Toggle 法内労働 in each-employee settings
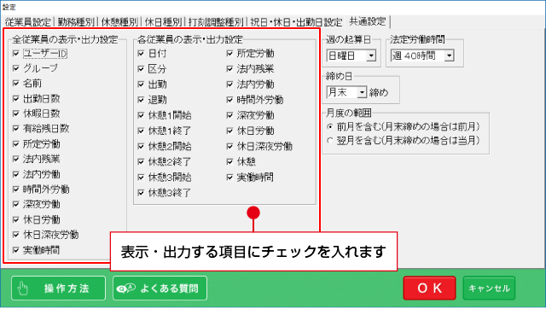Image resolution: width=546 pixels, height=309 pixels. tap(229, 85)
